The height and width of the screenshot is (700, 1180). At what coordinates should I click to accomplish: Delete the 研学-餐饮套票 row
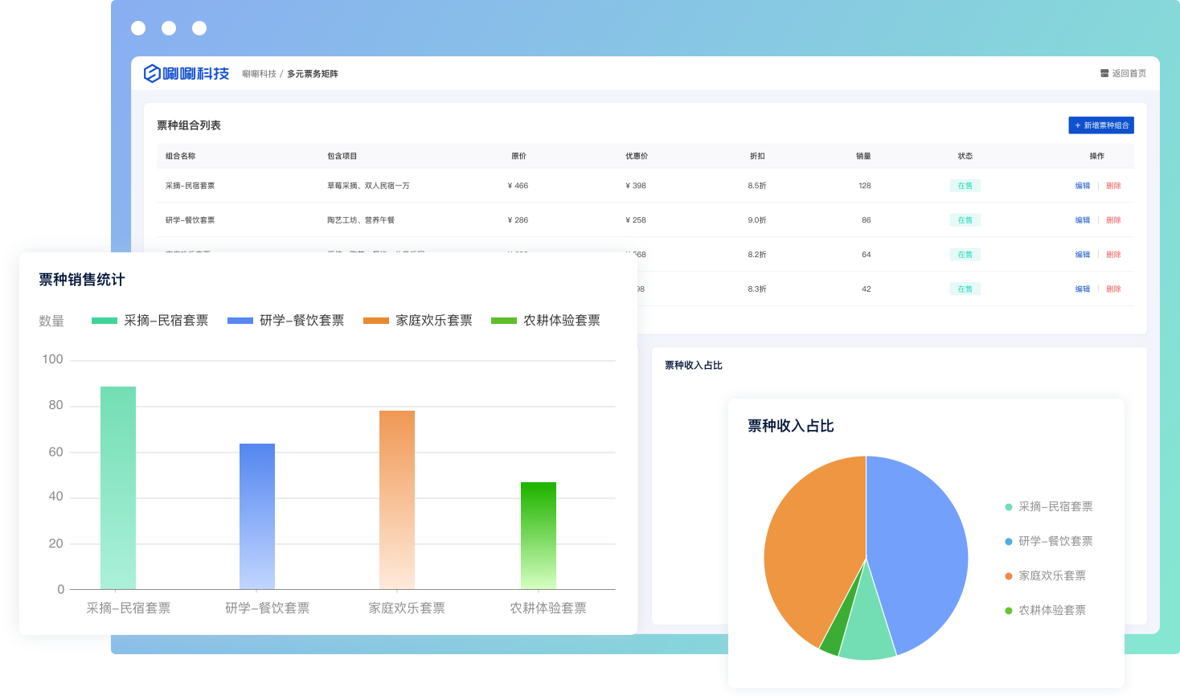click(x=1113, y=220)
